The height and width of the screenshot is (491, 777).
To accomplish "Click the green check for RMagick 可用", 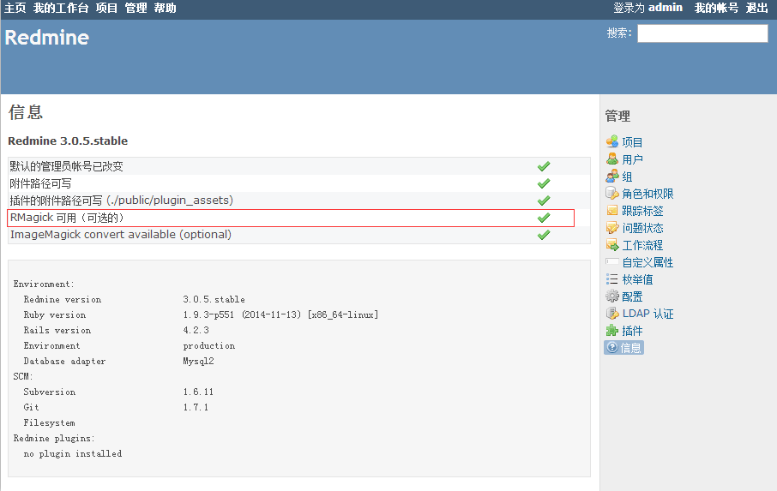I will pyautogui.click(x=544, y=218).
